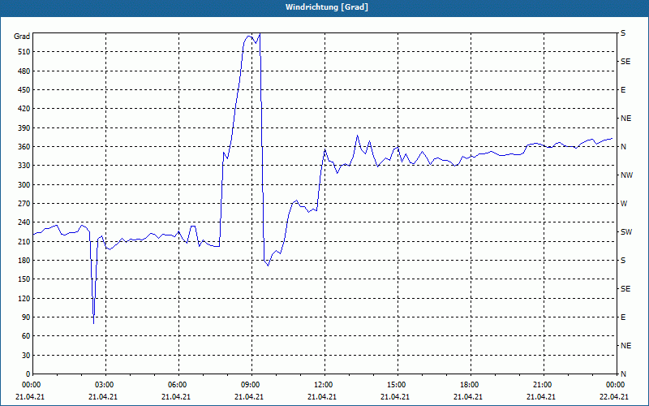Click the N compass label at 360 level
Screen dimensions: 649x406
[623, 147]
